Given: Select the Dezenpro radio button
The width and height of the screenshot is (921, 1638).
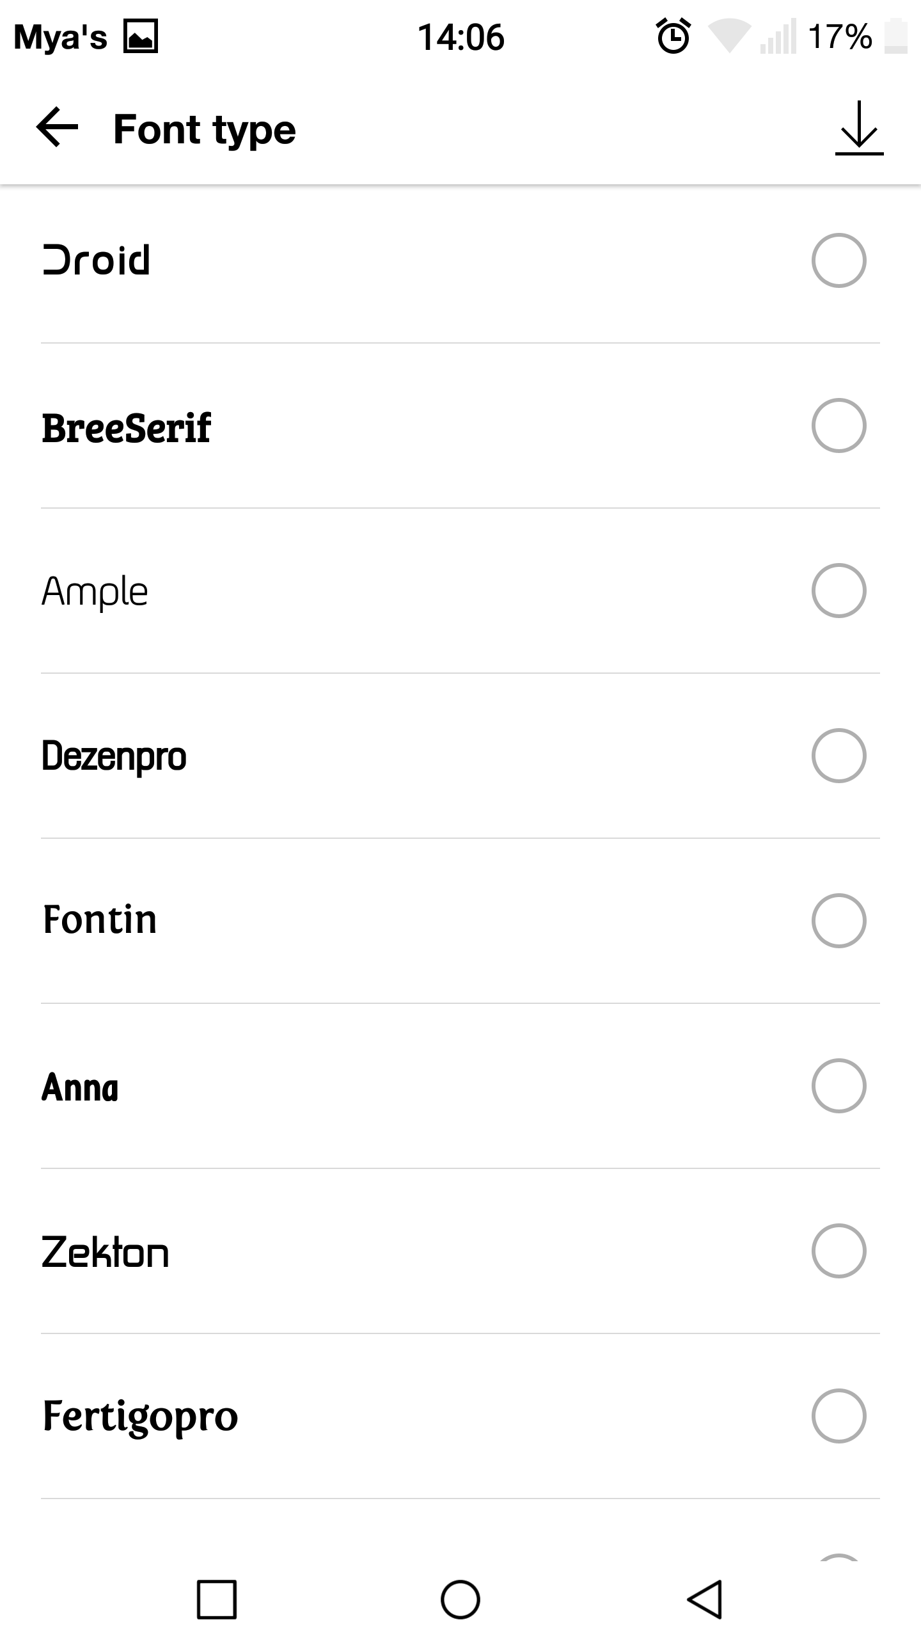Looking at the screenshot, I should coord(838,756).
